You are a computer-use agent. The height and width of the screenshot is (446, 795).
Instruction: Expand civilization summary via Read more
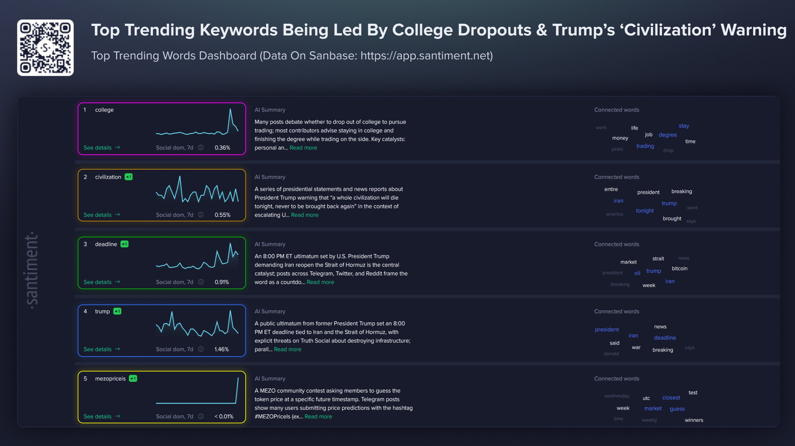[x=304, y=215]
